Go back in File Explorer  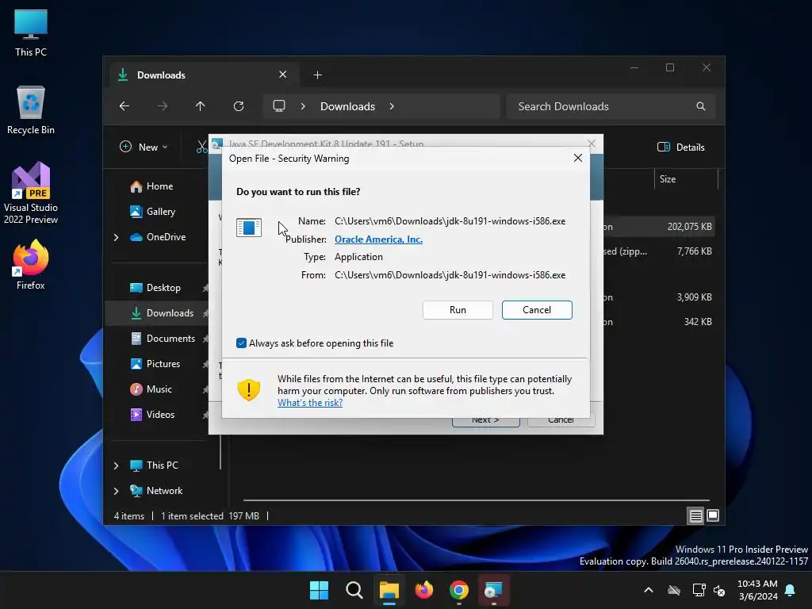pos(124,106)
